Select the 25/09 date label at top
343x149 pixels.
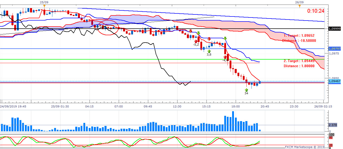(44, 2)
